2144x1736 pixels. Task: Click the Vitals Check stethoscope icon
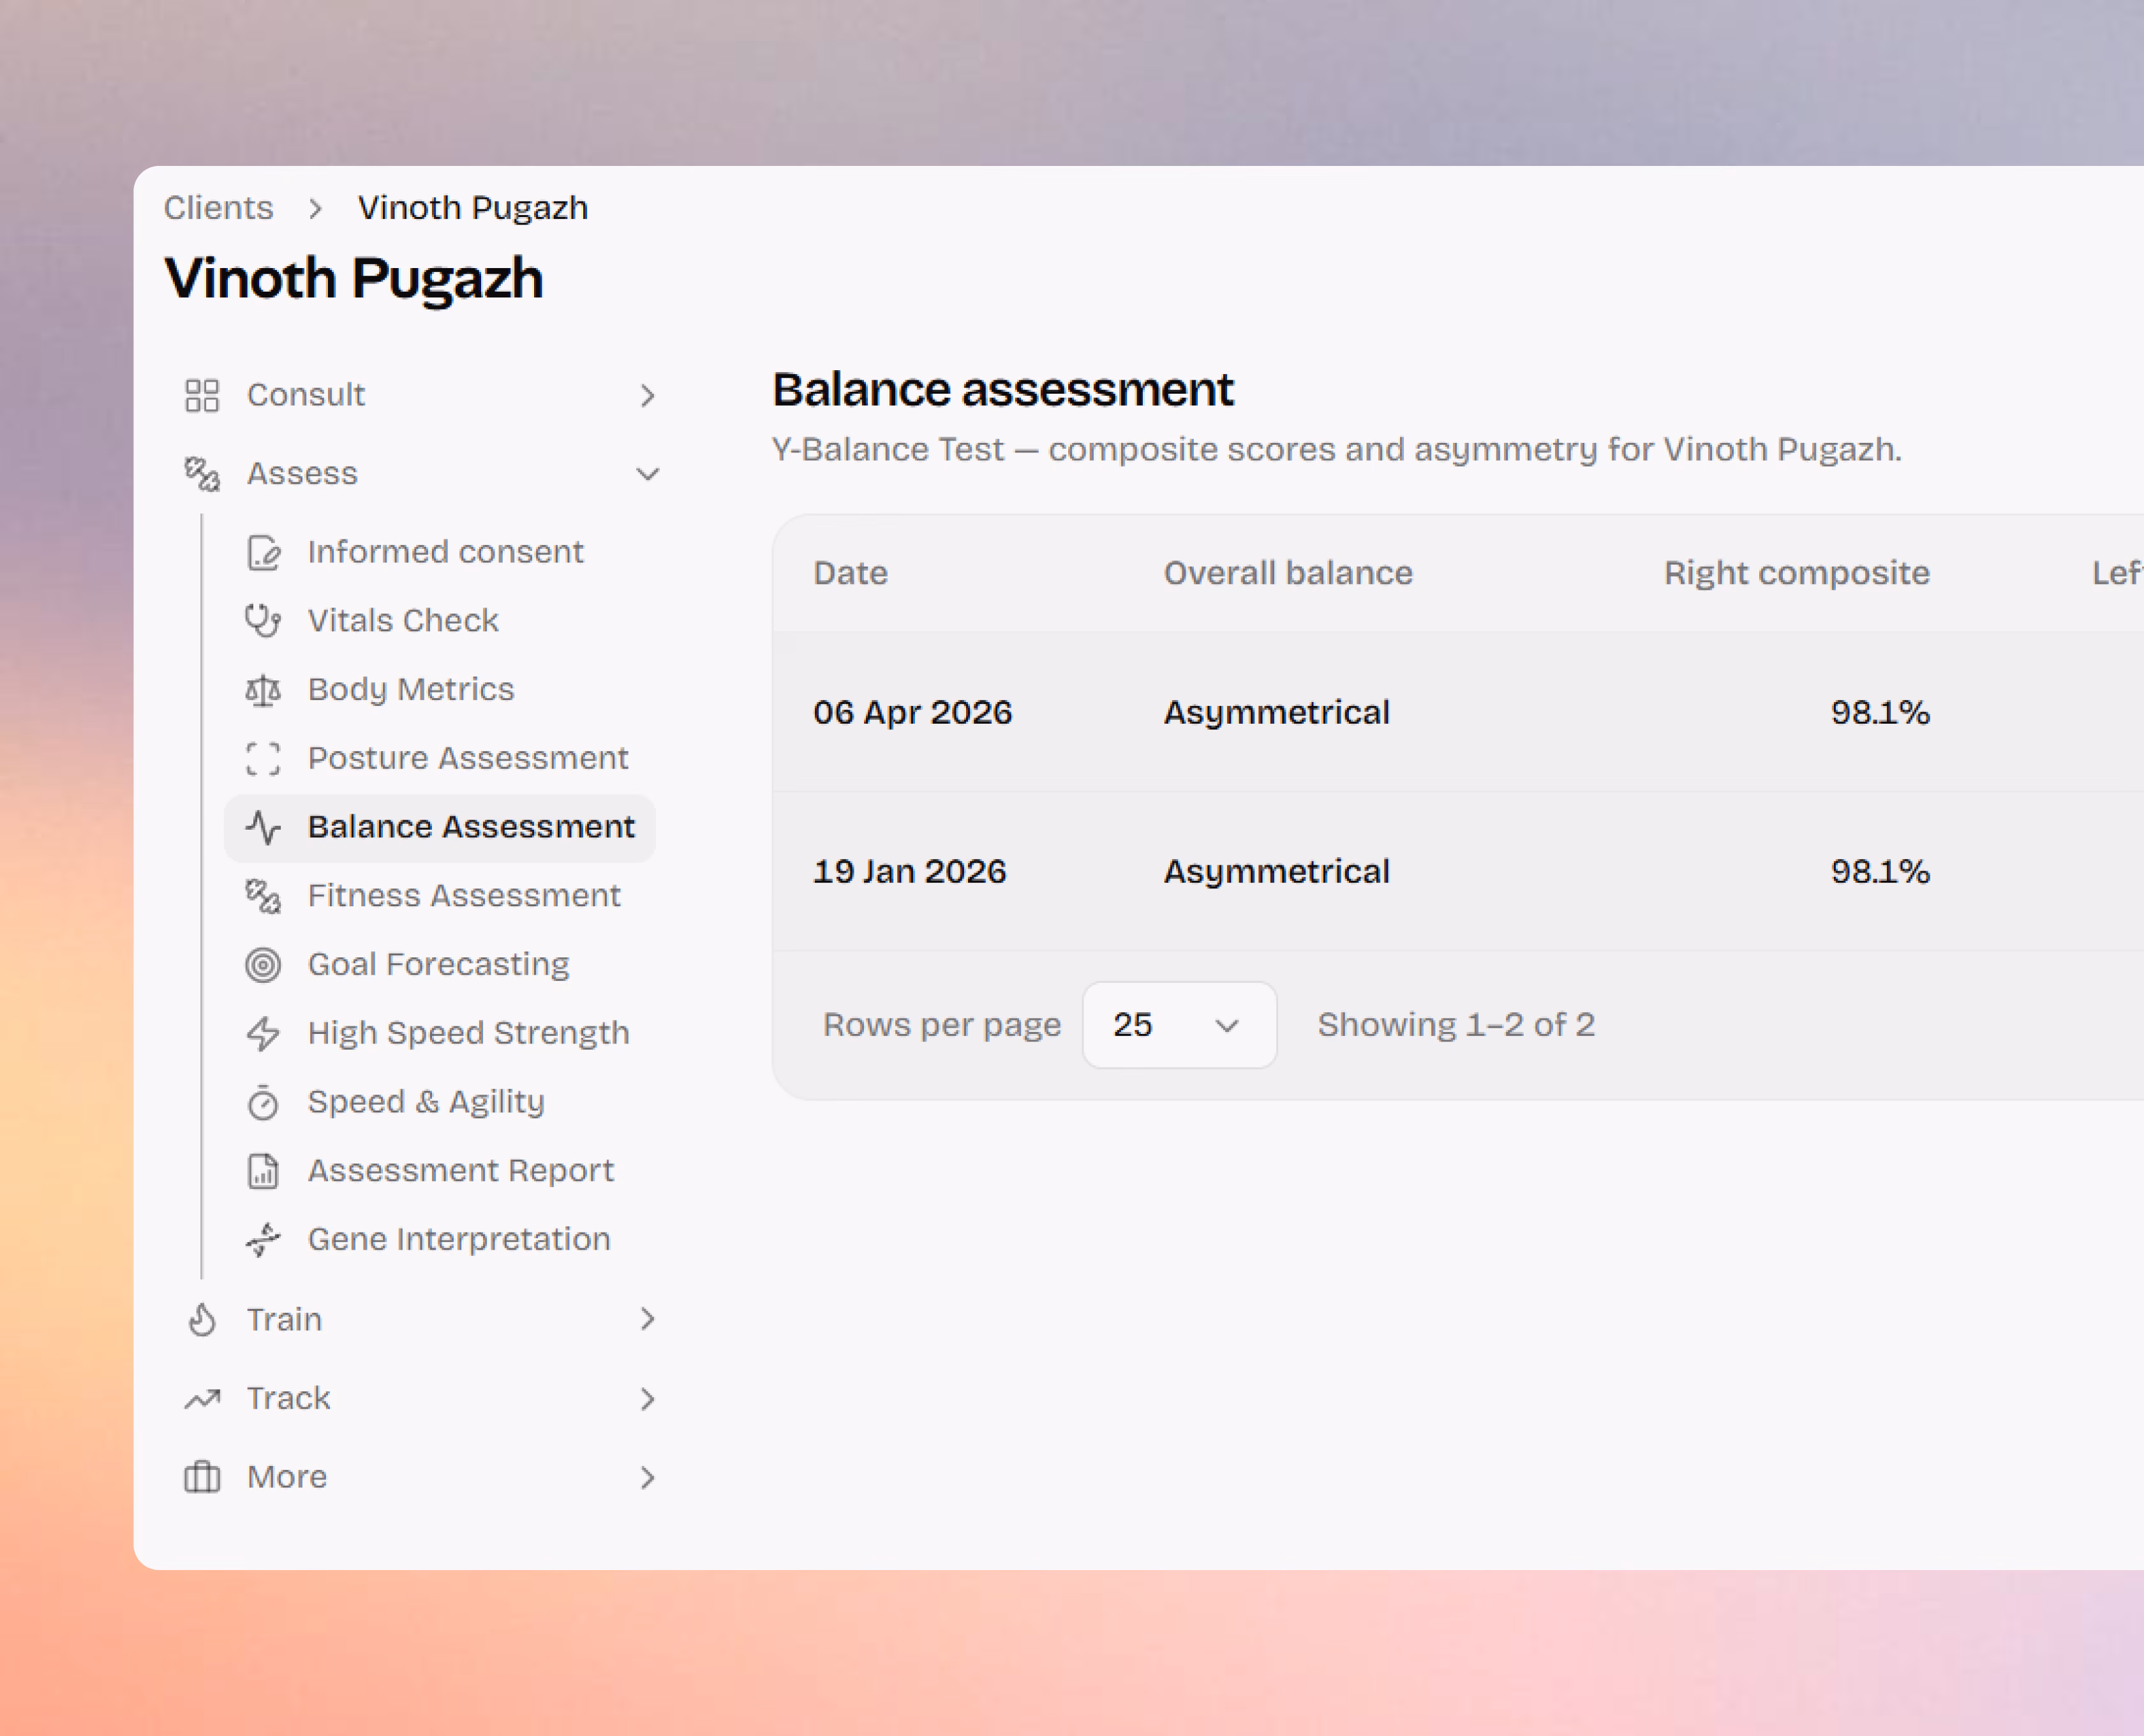(263, 621)
